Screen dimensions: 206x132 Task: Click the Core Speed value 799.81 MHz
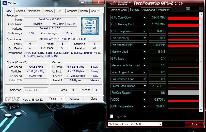tap(36, 67)
